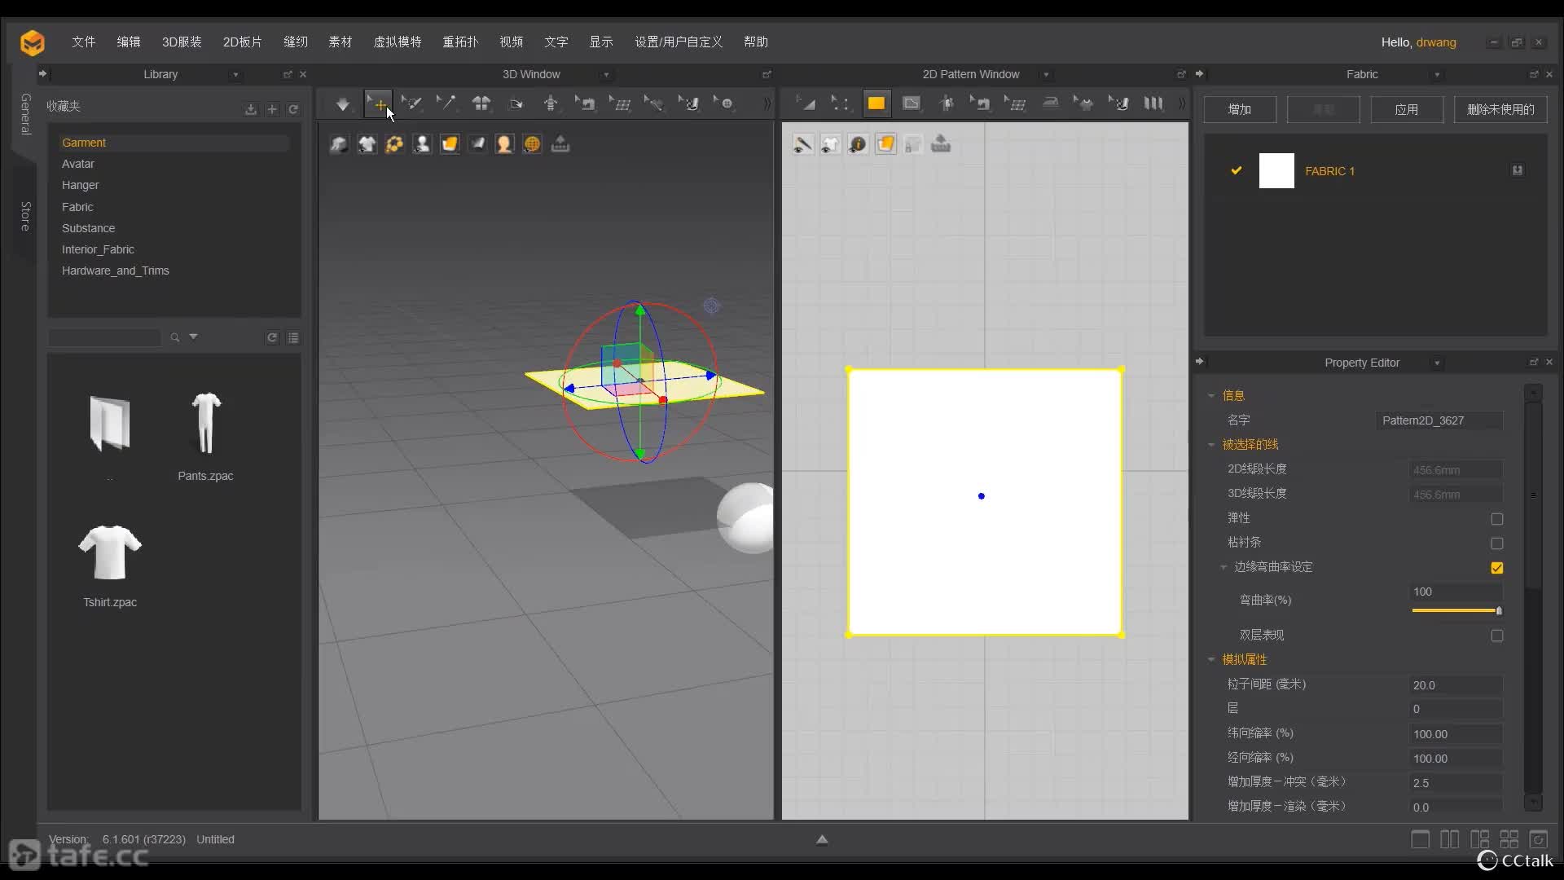Image resolution: width=1564 pixels, height=880 pixels.
Task: Open the Fabric panel dropdown arrow
Action: point(1437,75)
